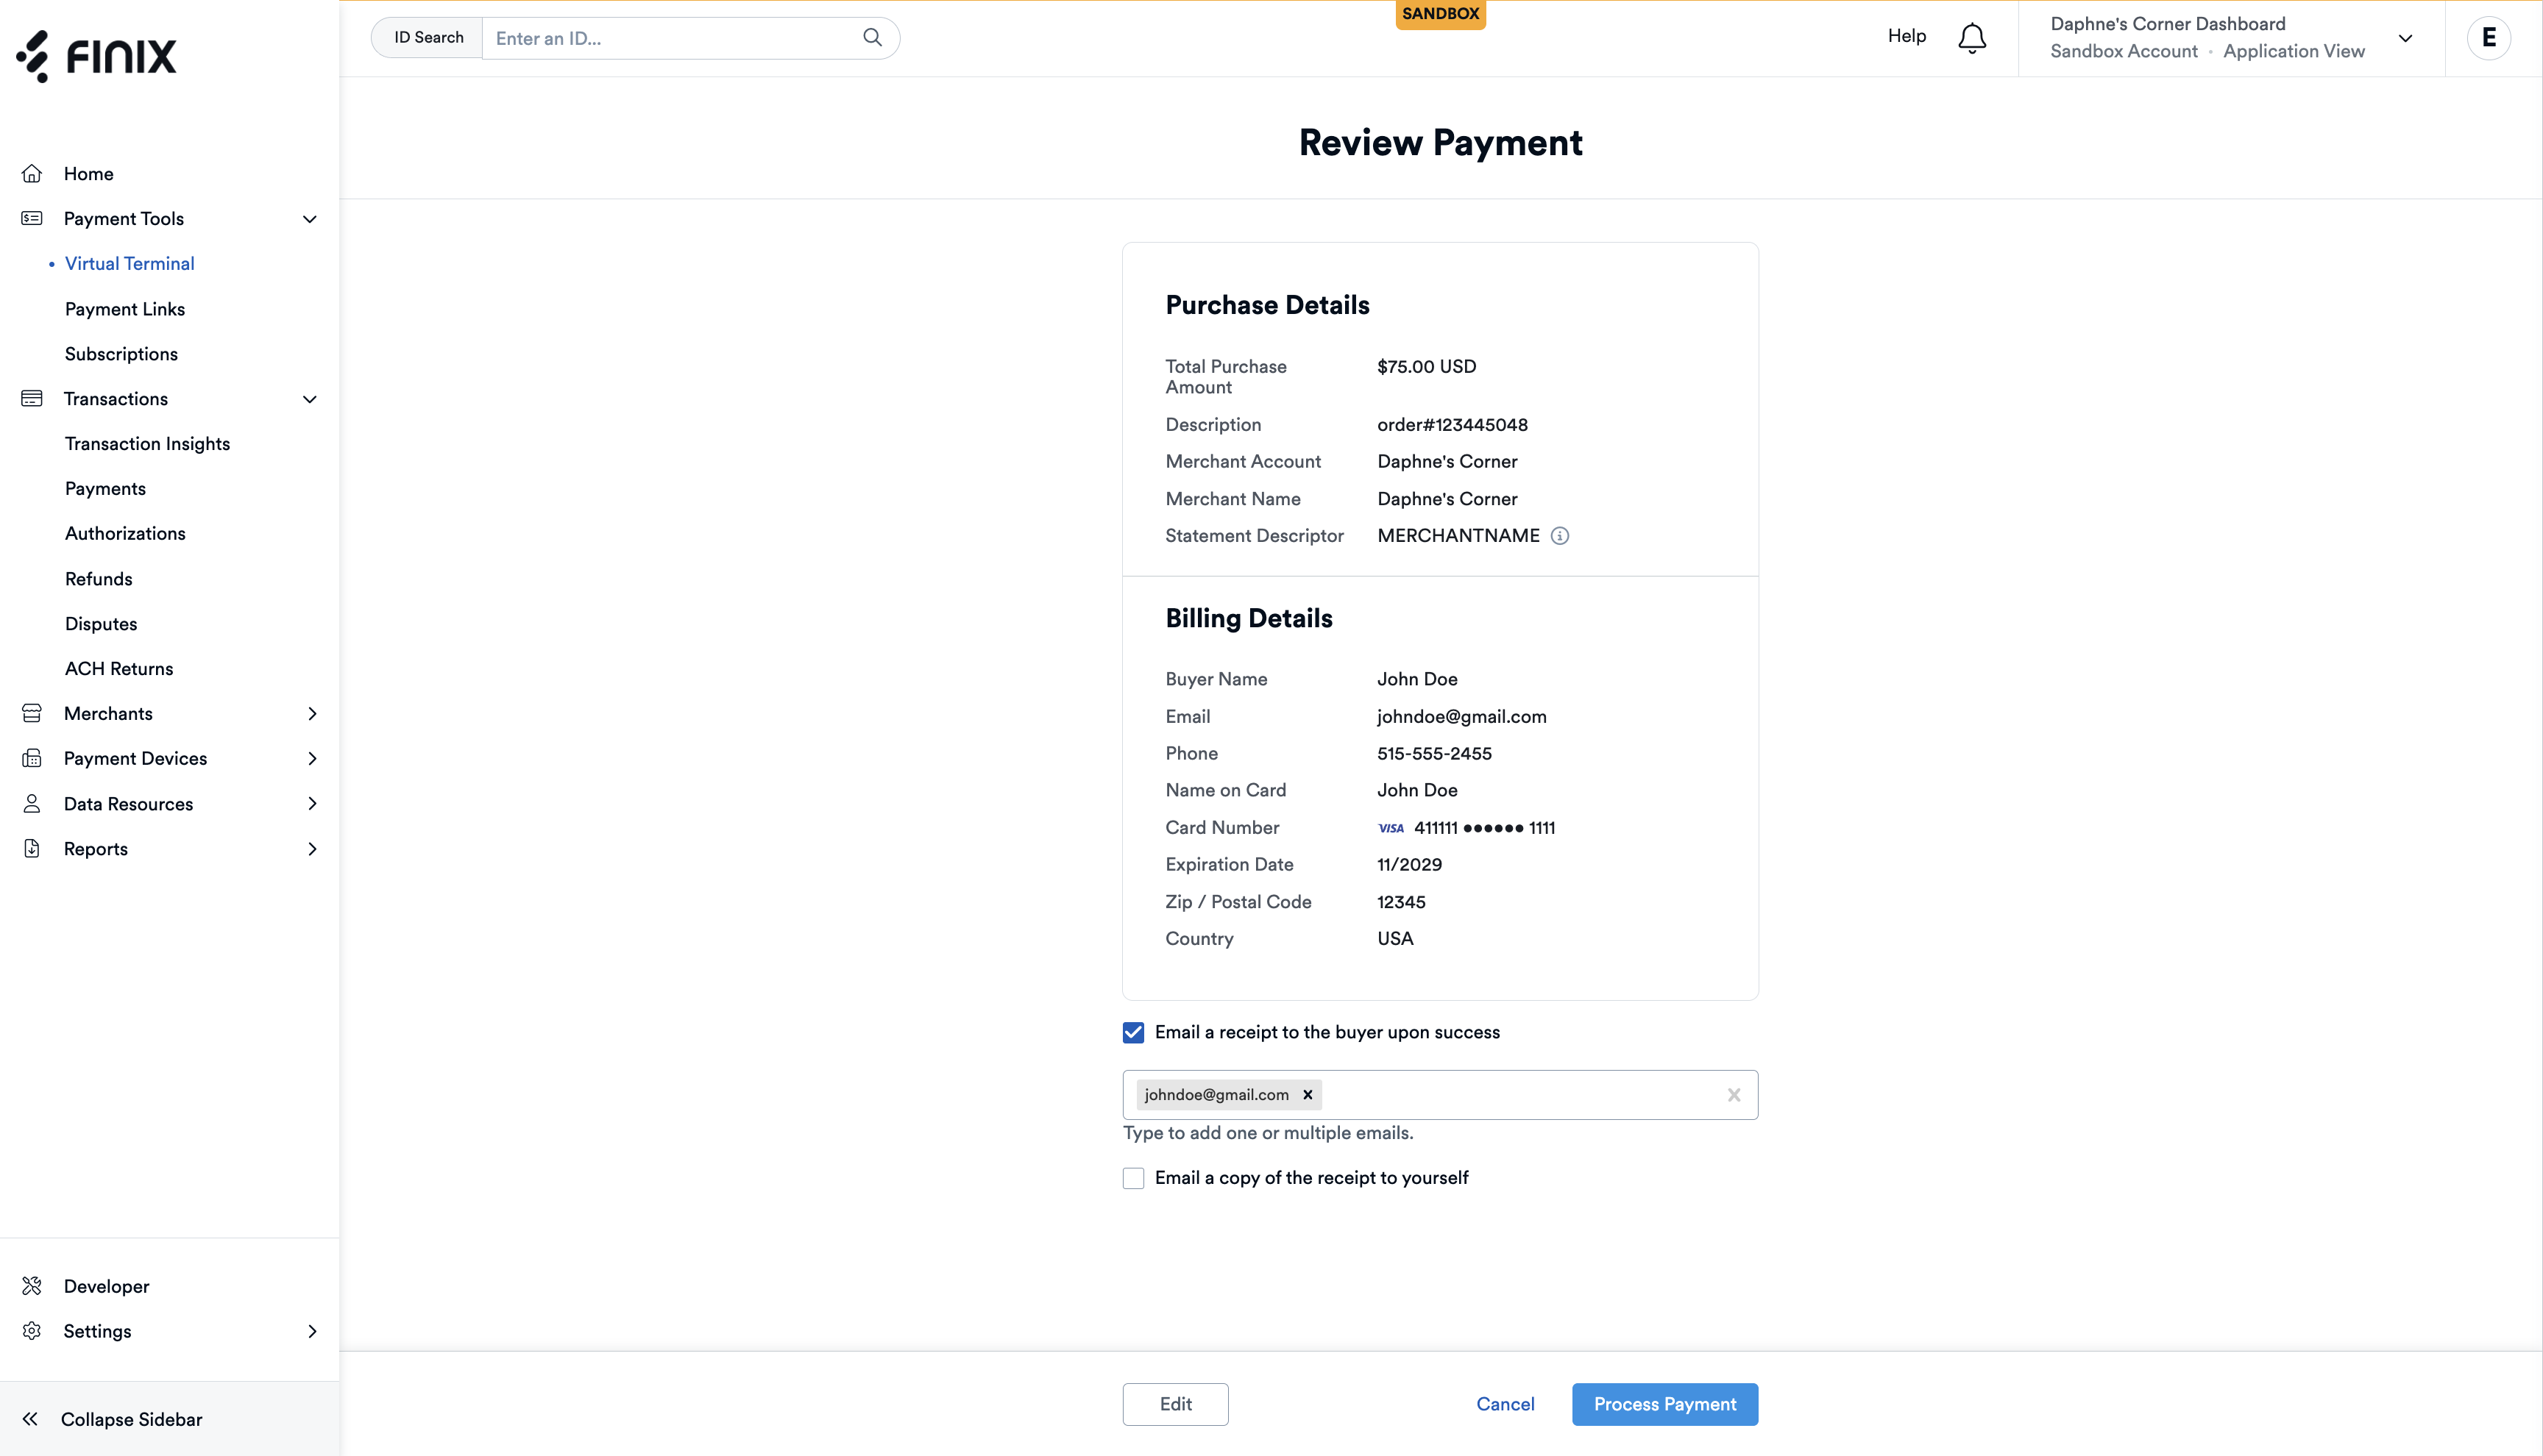This screenshot has height=1456, width=2543.
Task: Collapse the Payment Tools section
Action: (309, 218)
